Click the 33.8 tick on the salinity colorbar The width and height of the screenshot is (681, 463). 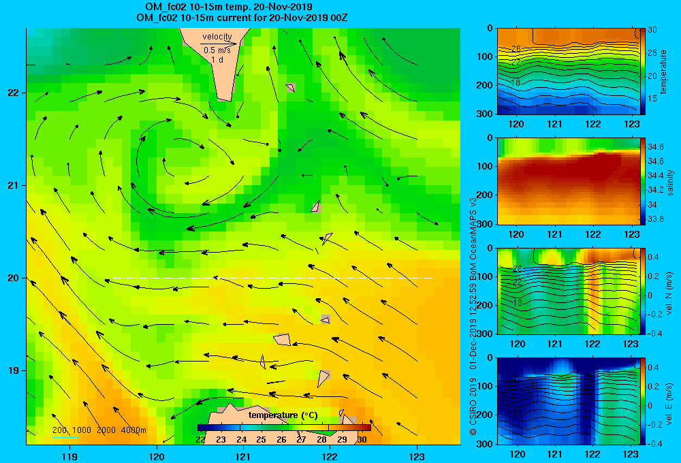(656, 219)
